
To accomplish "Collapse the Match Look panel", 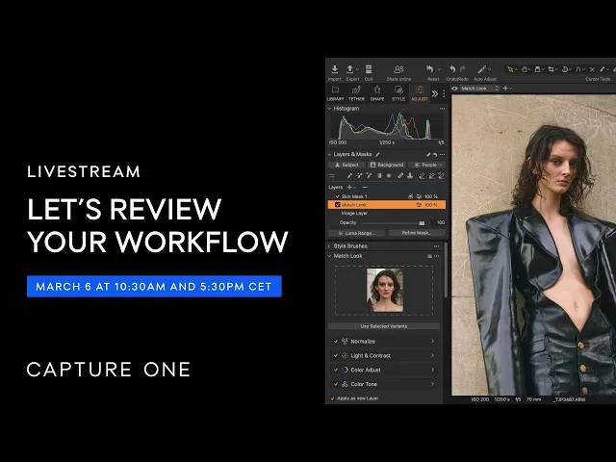I will (329, 256).
